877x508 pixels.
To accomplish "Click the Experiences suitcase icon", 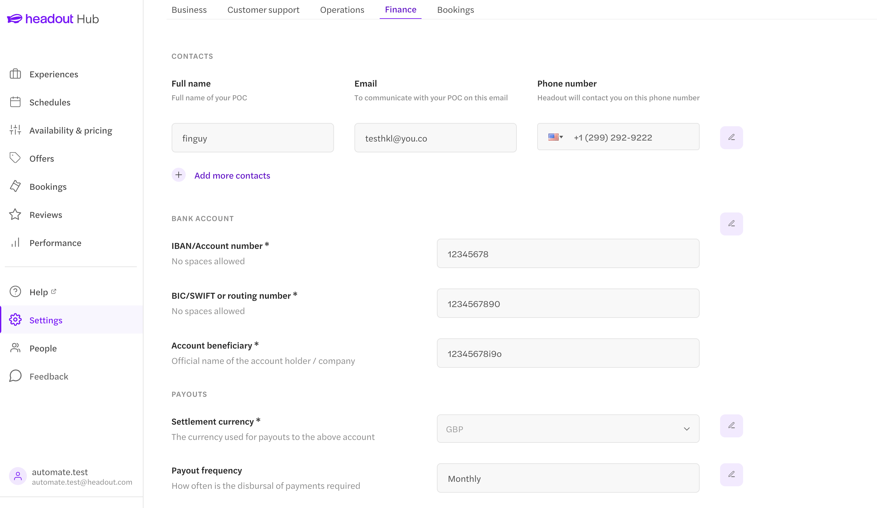I will click(15, 74).
